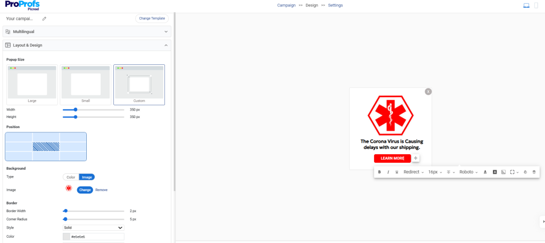Click the opacity/style icon next to trash
Screen dimensions: 545x243
click(x=525, y=172)
